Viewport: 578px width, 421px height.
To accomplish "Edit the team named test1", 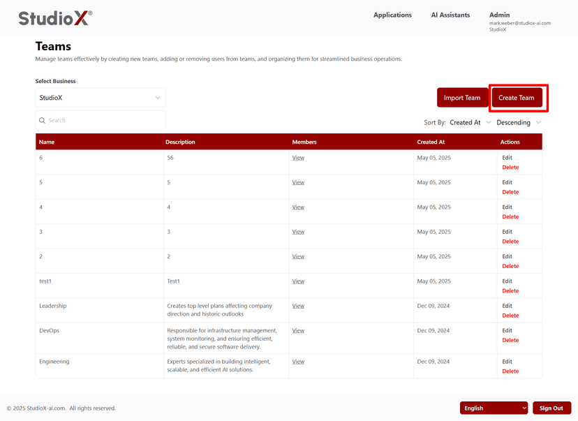I will coord(507,281).
